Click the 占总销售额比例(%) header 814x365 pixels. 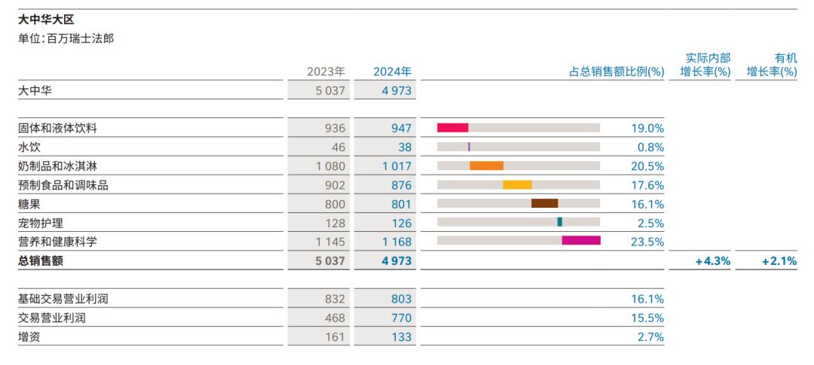pos(617,72)
